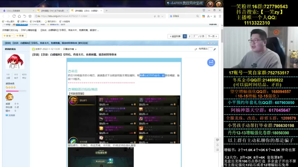Screen dimensions: 298x167
Task: Click the page number input box
Action: tap(196, 36)
